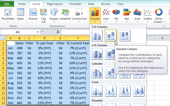Select the 10% (PrY) cell in Jul row
Screen dimensions: 170x106
pos(44,78)
